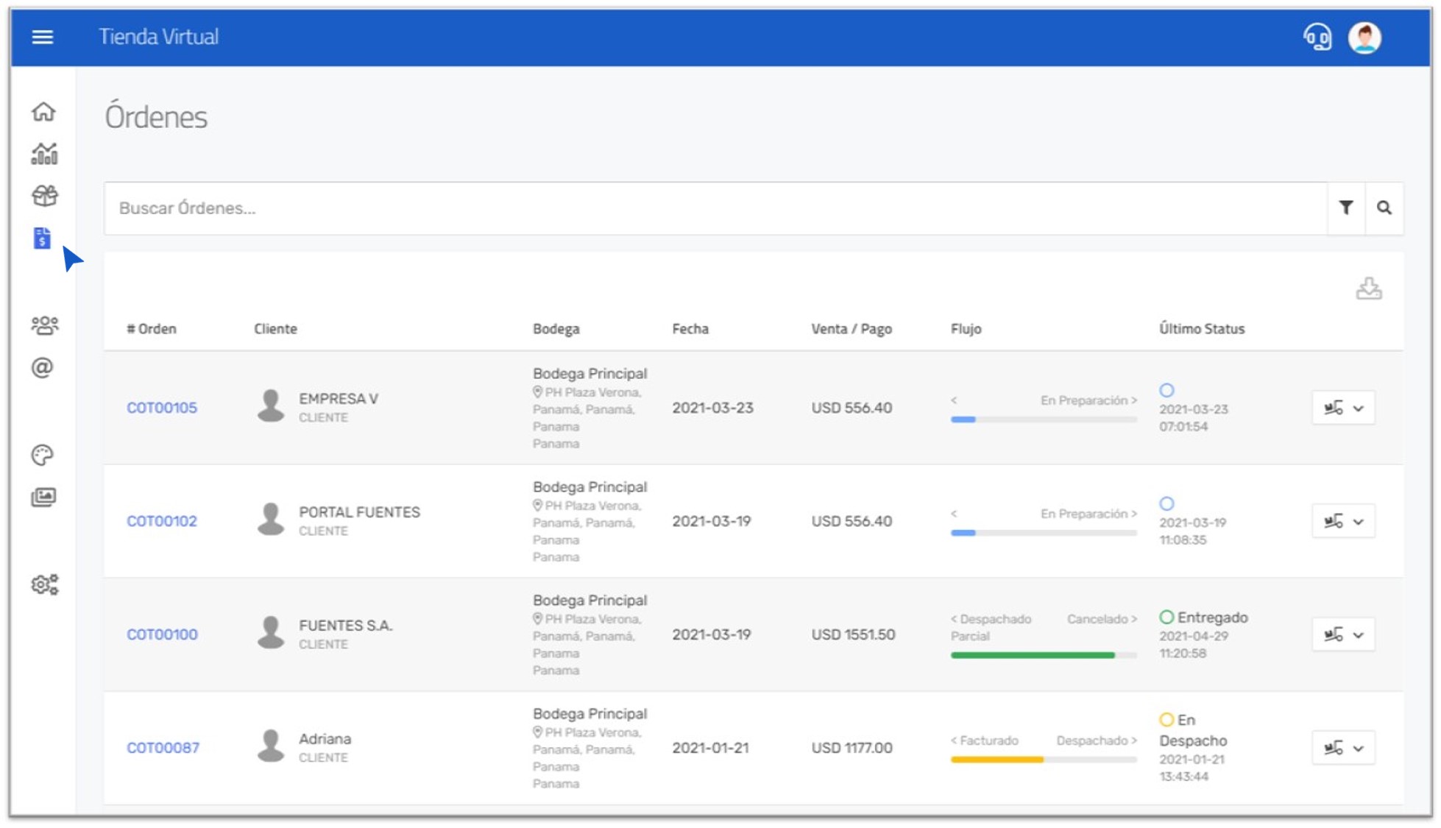Open order COT00105
Screen dimensions: 1441x828
162,408
